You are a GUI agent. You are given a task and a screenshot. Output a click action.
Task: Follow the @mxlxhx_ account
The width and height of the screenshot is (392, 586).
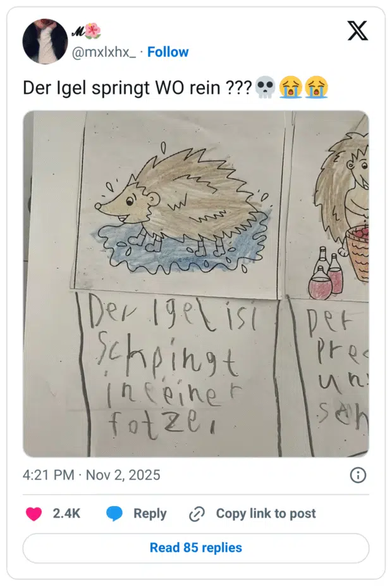pos(168,52)
